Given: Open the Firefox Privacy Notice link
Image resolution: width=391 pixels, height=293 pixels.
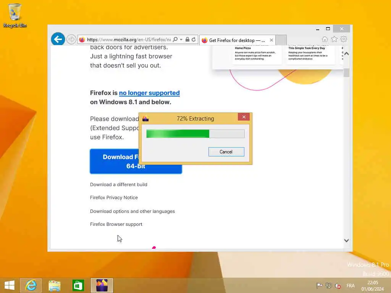Looking at the screenshot, I should (114, 198).
